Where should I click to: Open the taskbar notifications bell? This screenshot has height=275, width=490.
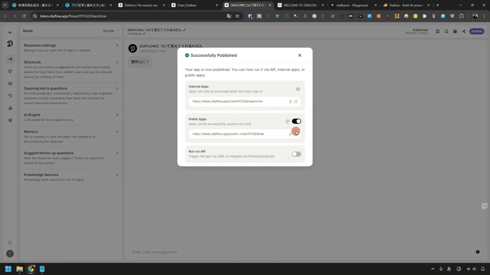pyautogui.click(x=483, y=269)
